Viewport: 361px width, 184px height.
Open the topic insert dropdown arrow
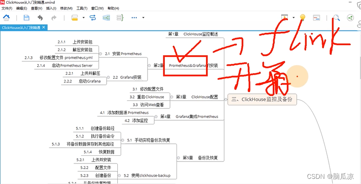(84, 17)
